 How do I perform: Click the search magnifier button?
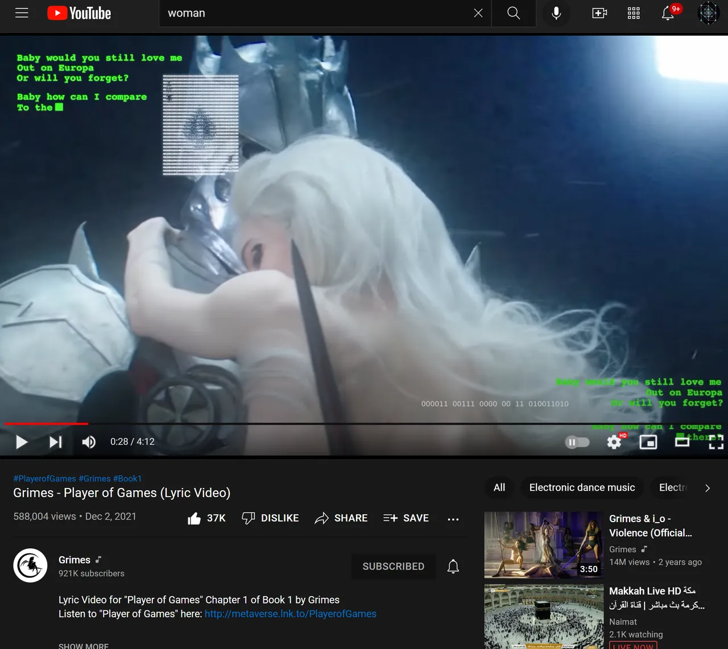(x=514, y=13)
